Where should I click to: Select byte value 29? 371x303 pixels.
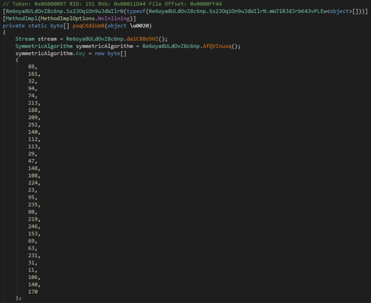(31, 154)
